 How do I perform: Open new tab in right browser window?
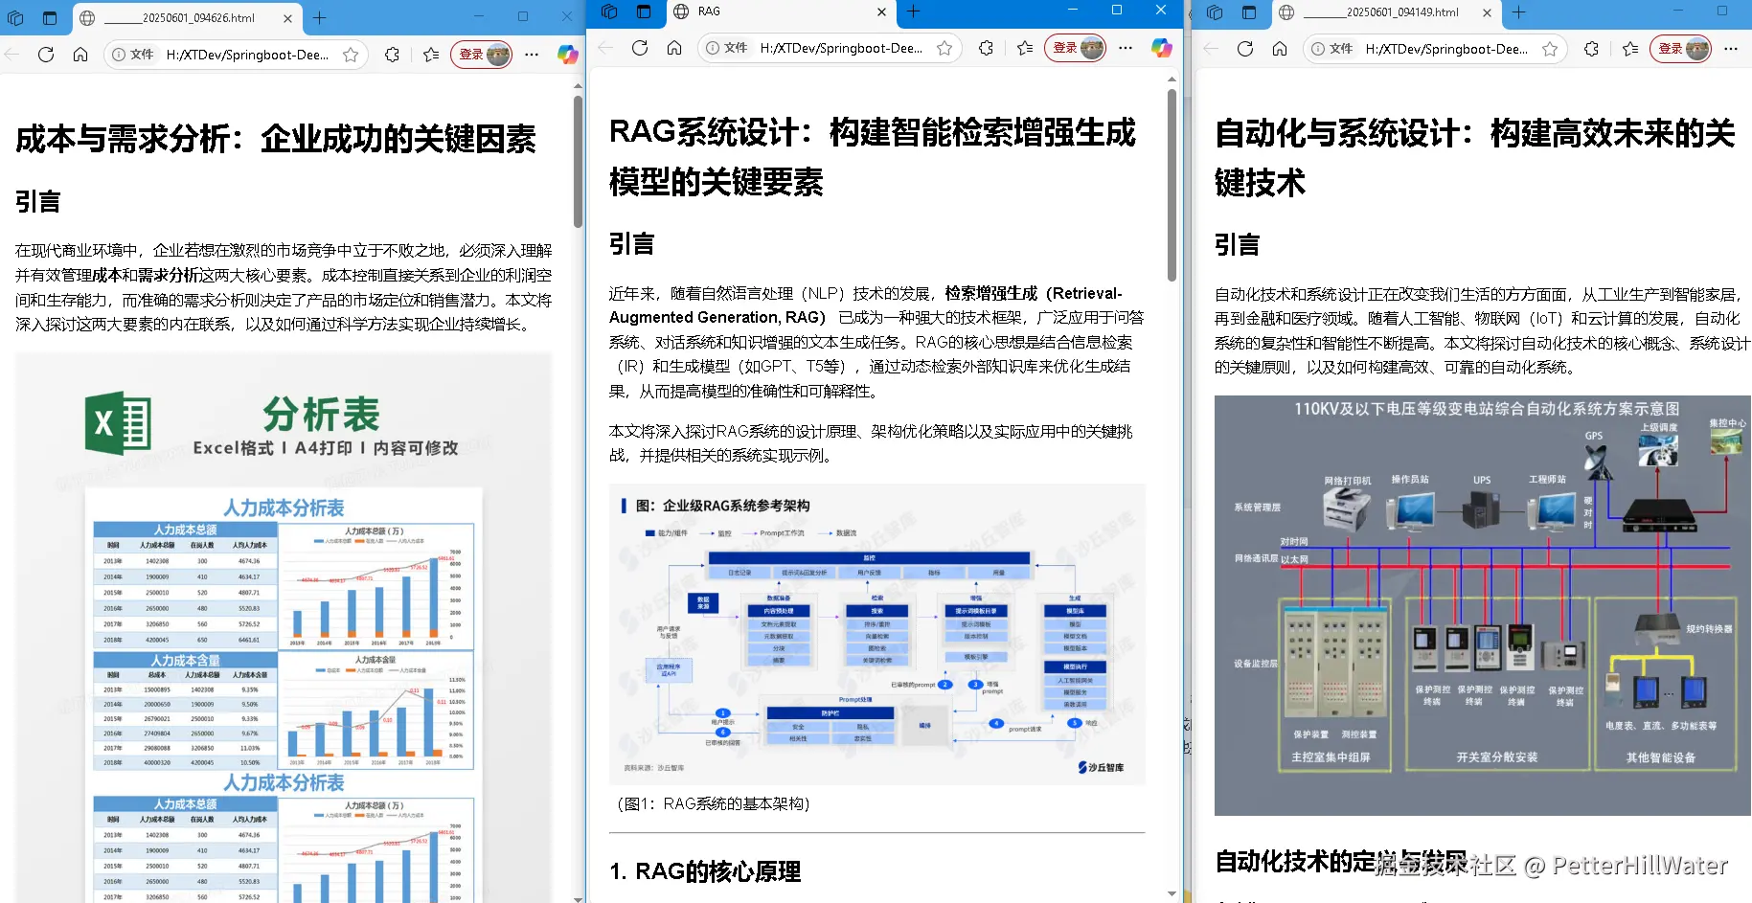[x=1519, y=12]
